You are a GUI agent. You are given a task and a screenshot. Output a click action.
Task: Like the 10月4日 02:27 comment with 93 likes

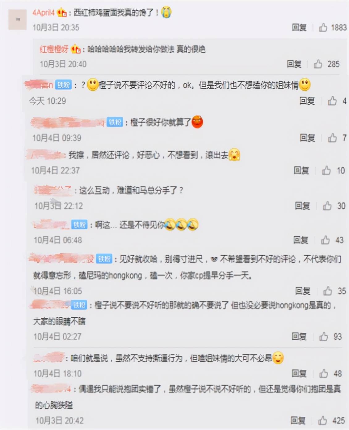324,337
